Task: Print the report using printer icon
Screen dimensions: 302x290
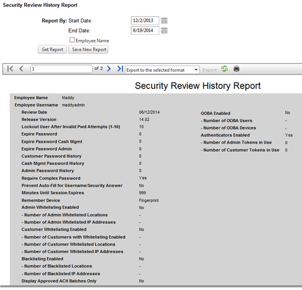Action: (237, 69)
